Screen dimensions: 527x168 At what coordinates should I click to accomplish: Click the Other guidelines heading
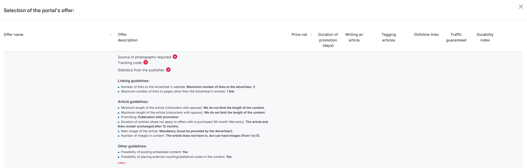coord(132,146)
